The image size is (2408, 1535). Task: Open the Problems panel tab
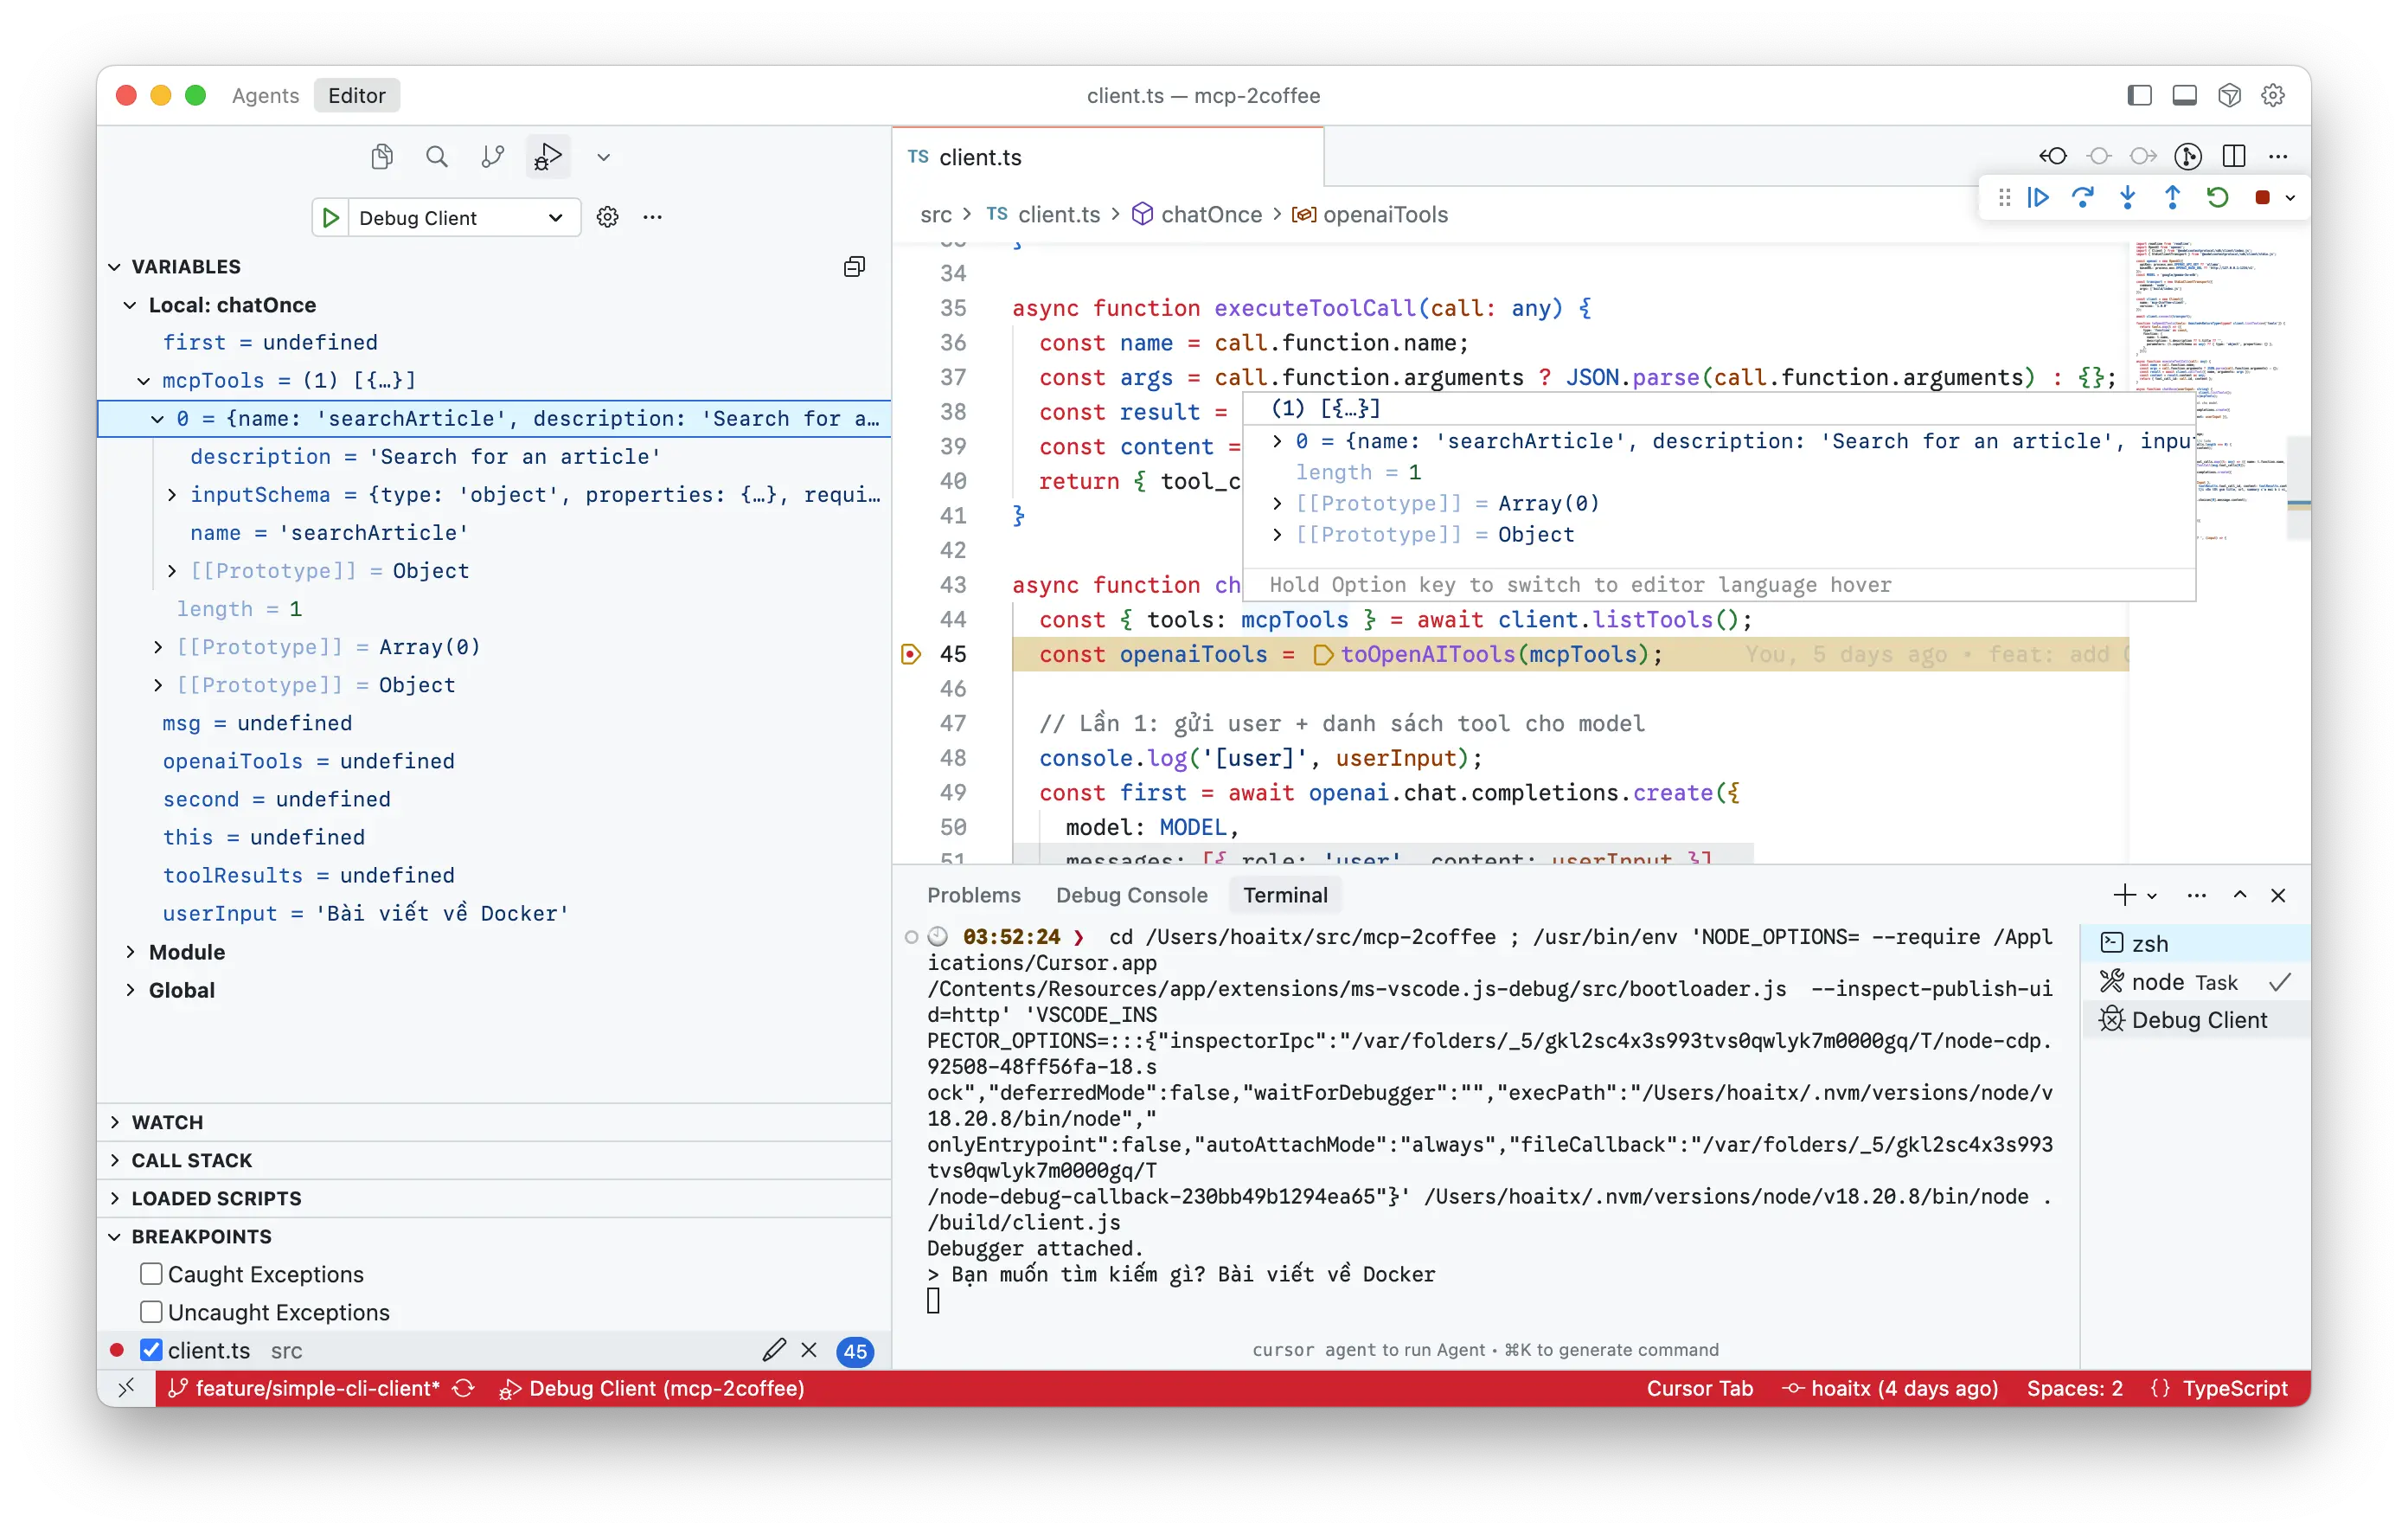point(973,895)
